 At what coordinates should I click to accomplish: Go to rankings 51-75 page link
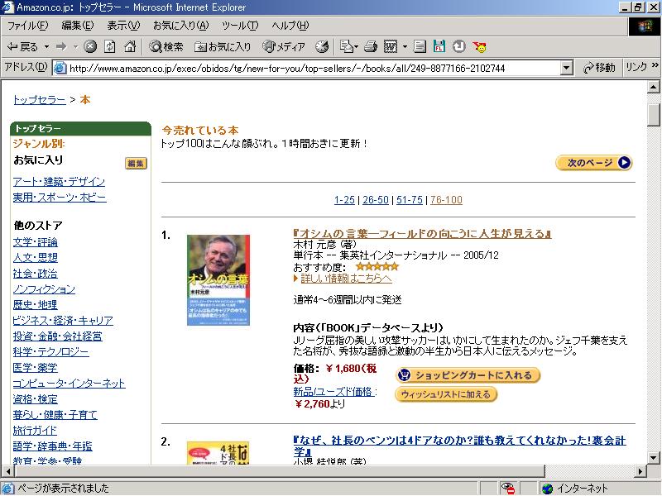click(410, 200)
